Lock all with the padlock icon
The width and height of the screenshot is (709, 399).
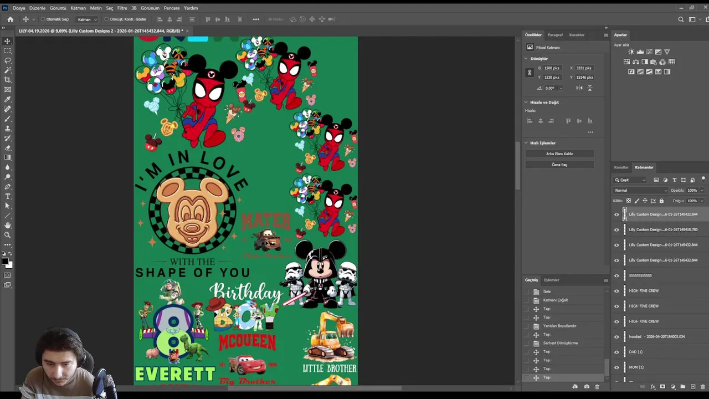coord(661,201)
